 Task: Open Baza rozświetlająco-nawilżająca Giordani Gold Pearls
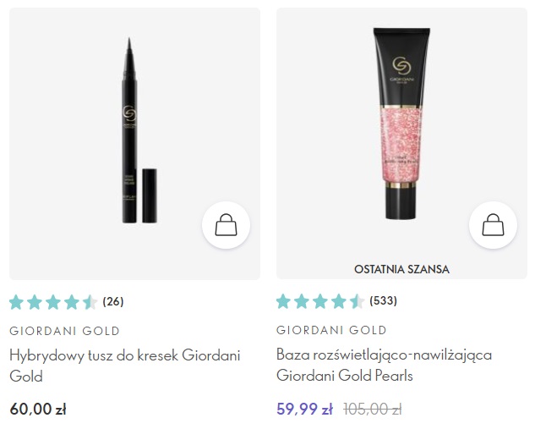coord(385,366)
